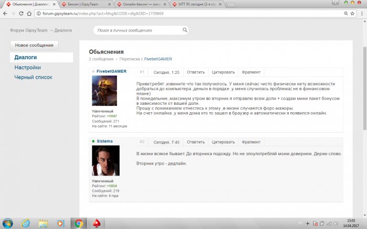The image size is (367, 229).
Task: Click the browser back arrow
Action: [5, 14]
